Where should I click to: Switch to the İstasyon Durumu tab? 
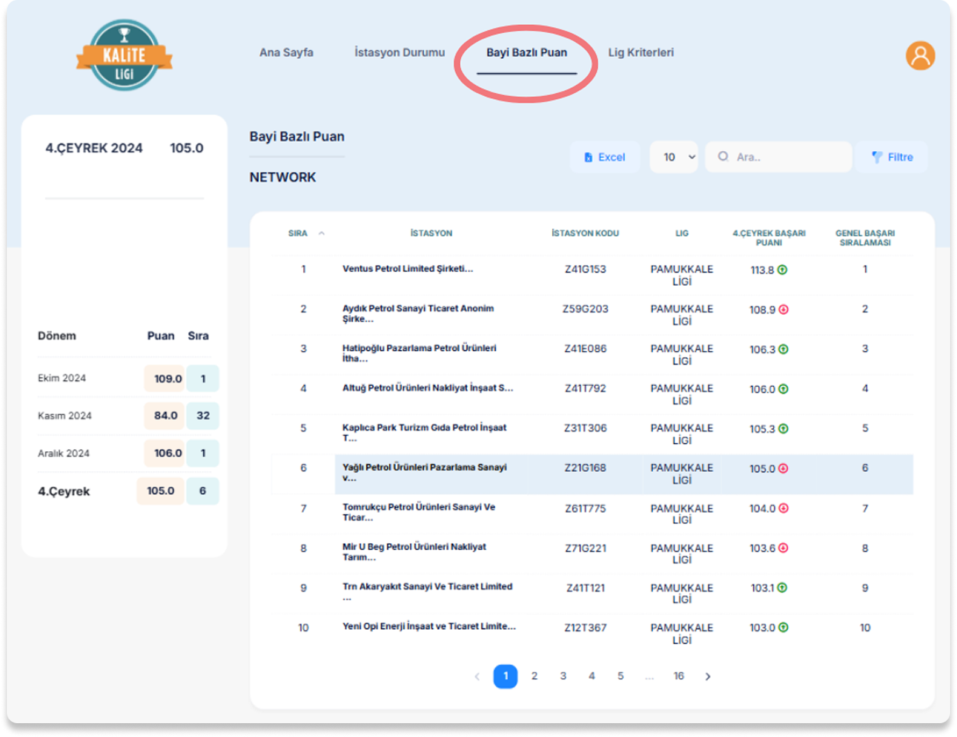[399, 53]
